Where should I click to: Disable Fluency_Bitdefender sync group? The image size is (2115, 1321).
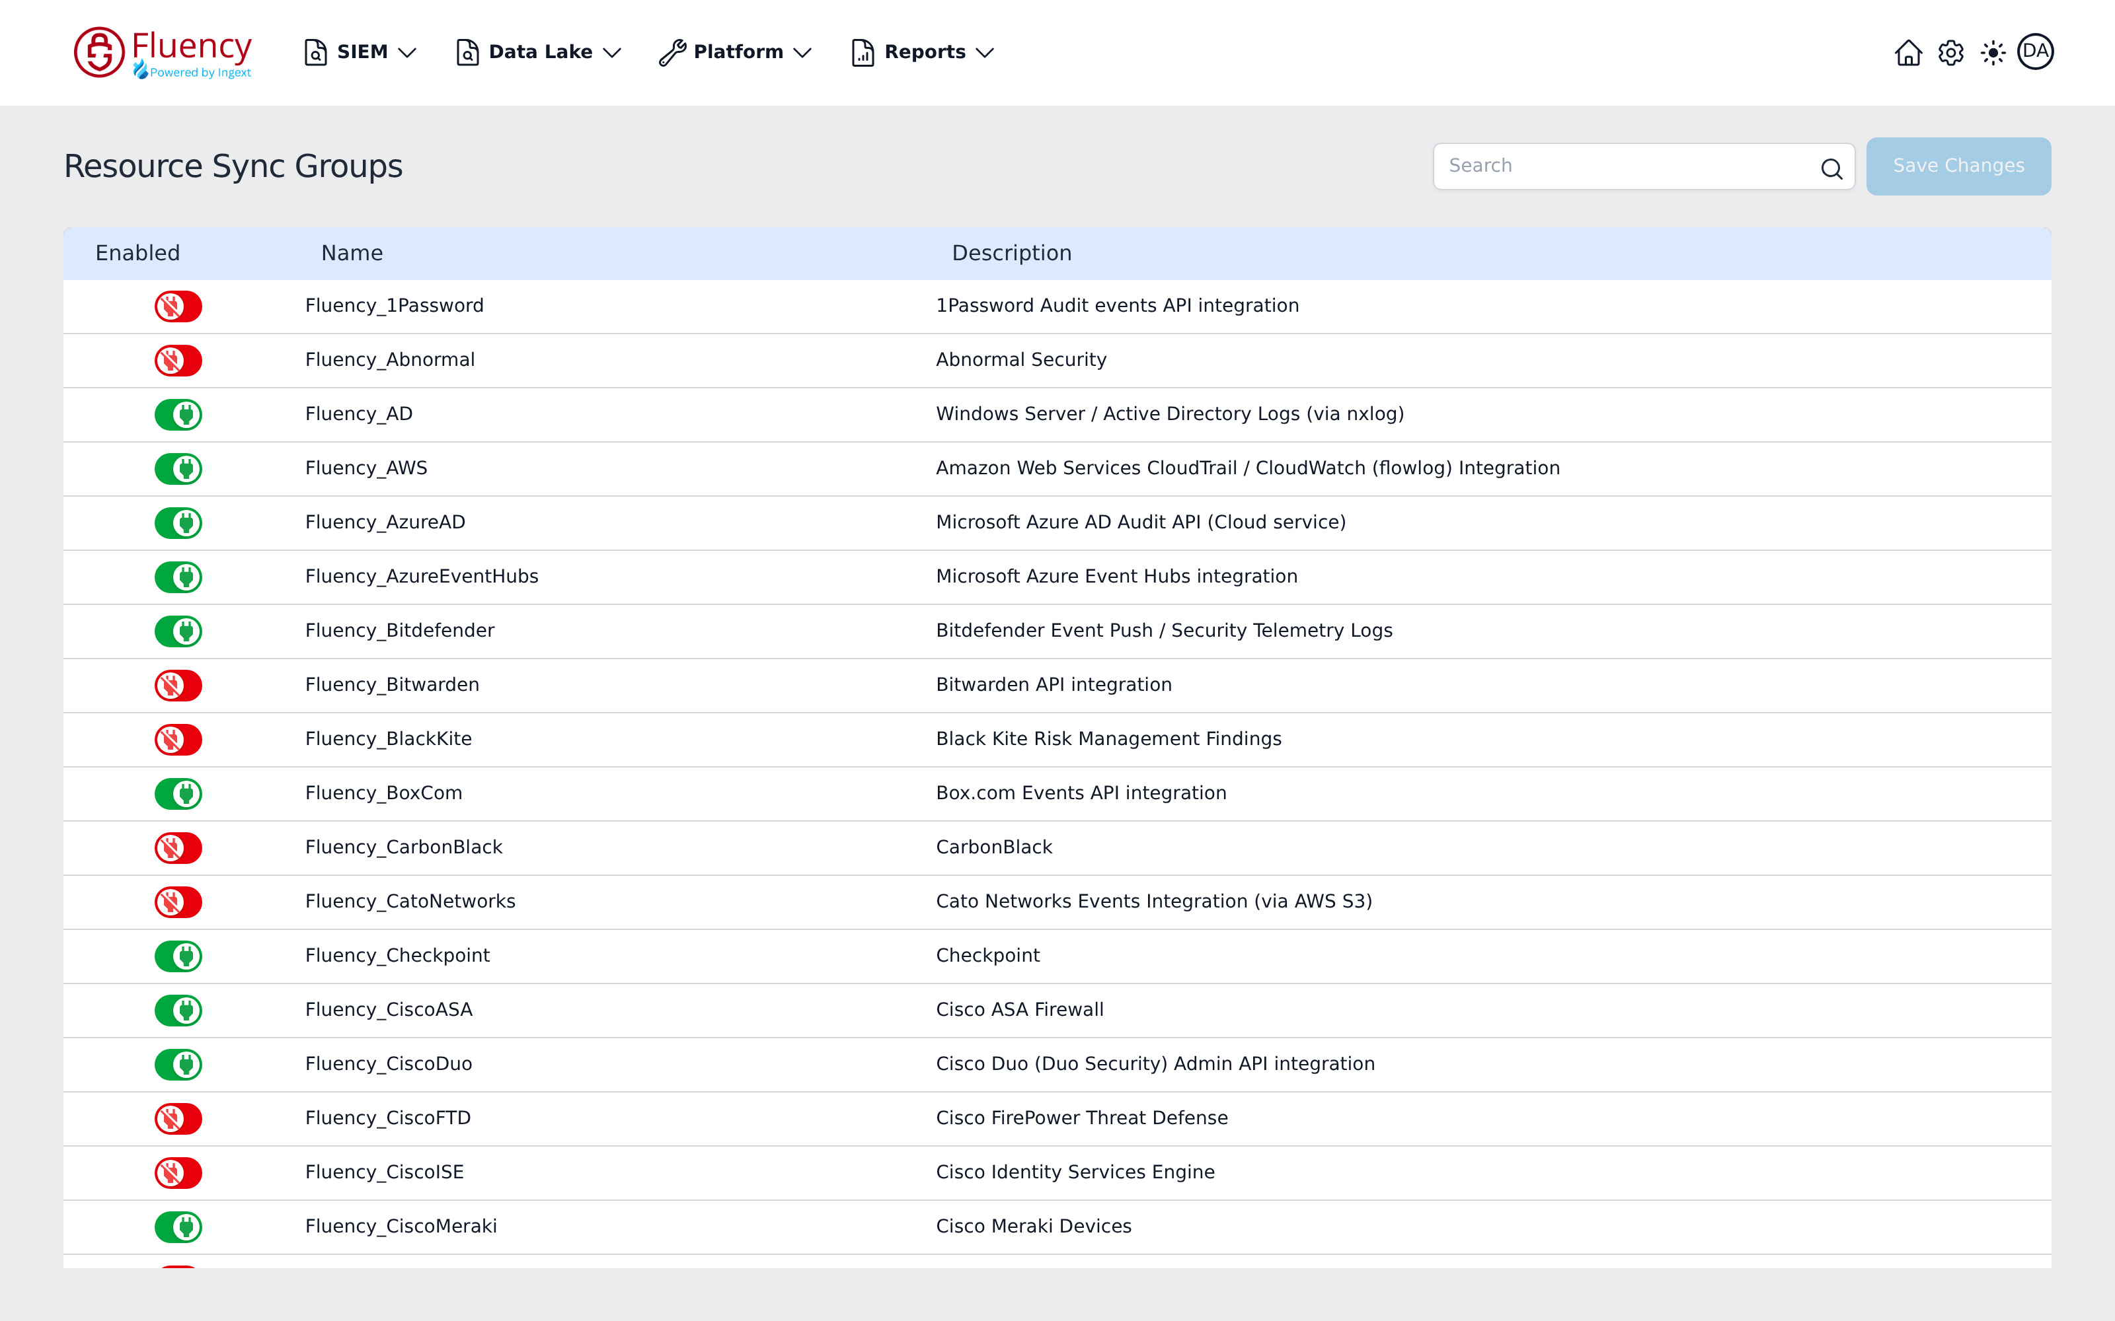178,631
